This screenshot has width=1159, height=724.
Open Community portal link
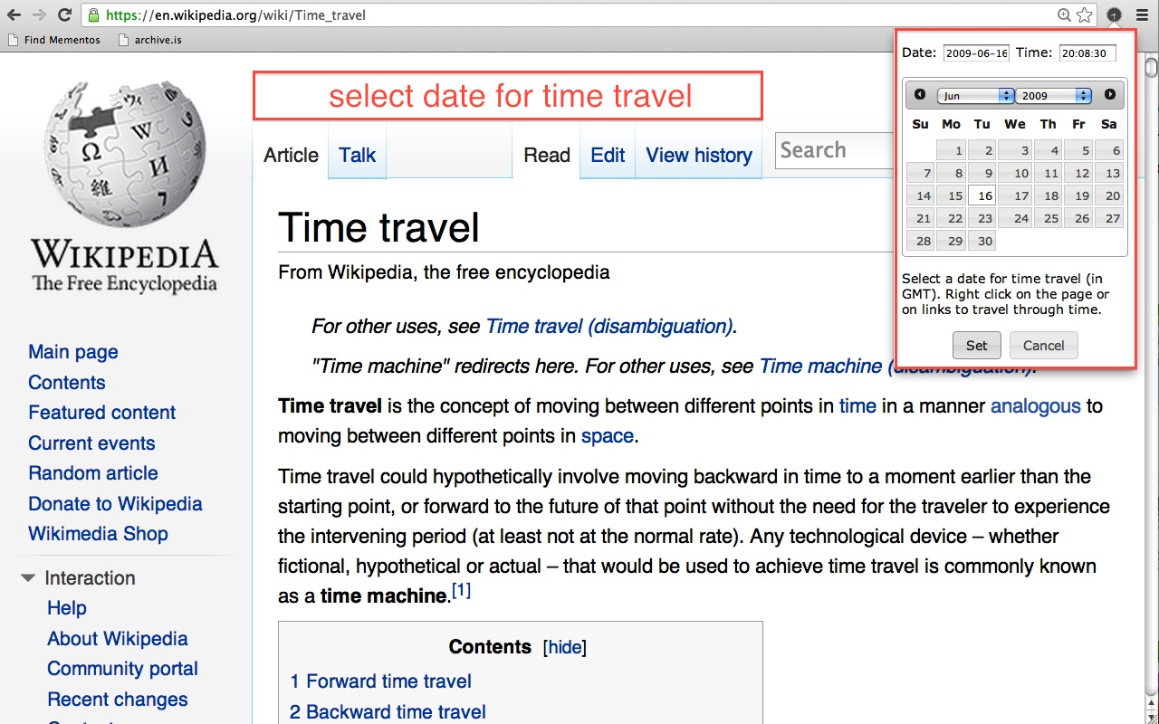pos(122,669)
